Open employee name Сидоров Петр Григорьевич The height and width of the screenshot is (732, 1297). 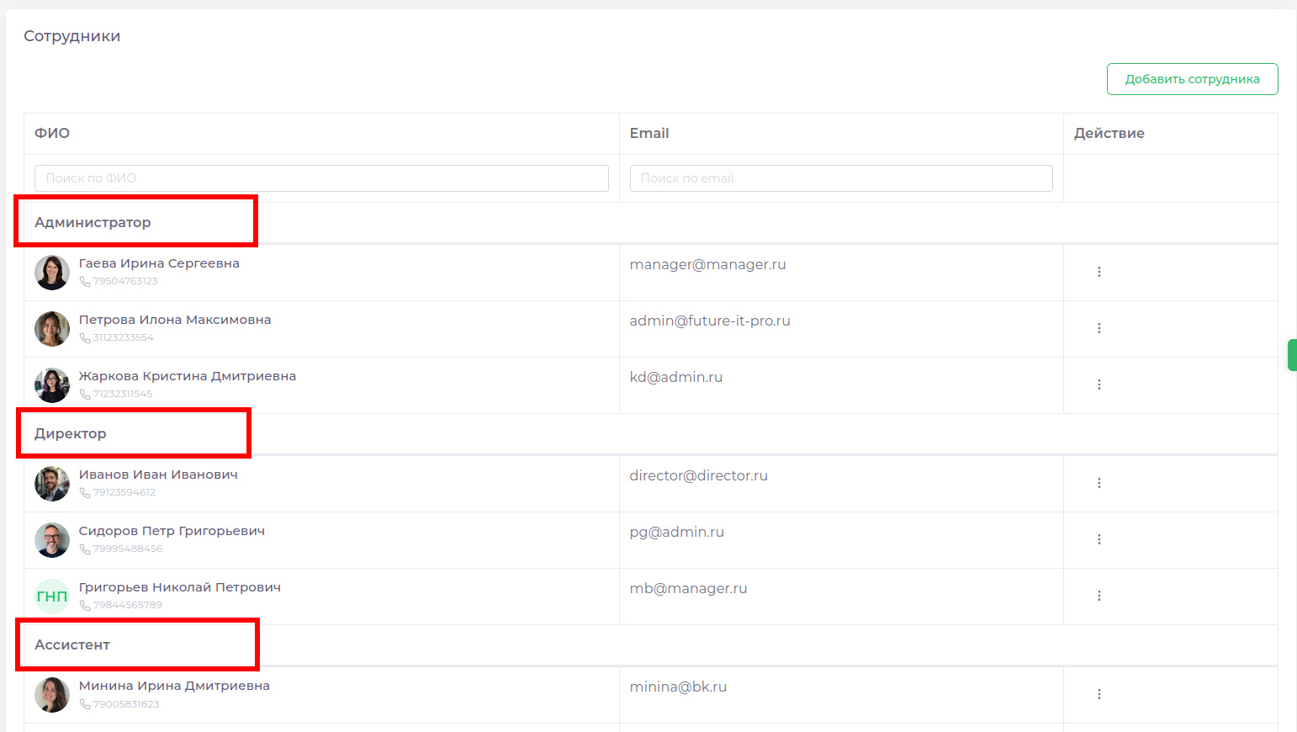coord(172,531)
